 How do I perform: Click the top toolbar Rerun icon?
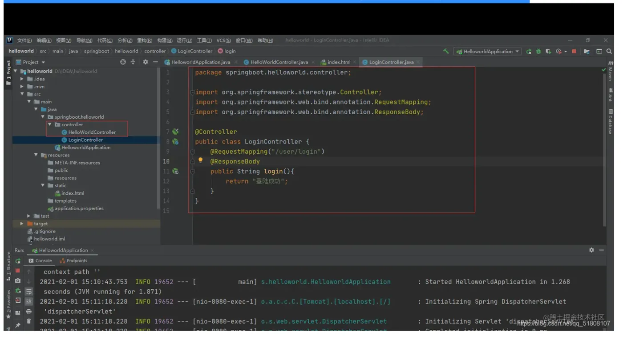tap(529, 52)
